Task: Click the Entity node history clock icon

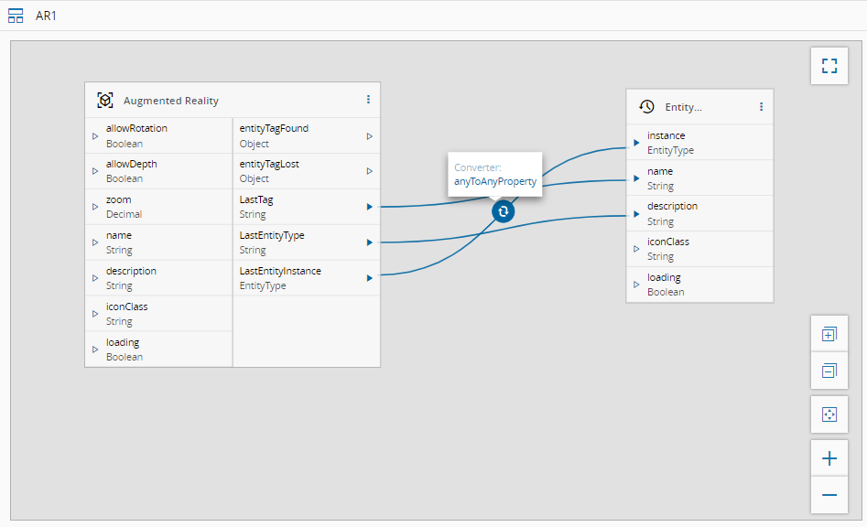Action: pyautogui.click(x=646, y=107)
